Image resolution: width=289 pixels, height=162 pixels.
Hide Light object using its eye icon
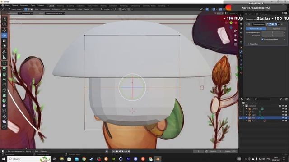[x=283, y=115]
